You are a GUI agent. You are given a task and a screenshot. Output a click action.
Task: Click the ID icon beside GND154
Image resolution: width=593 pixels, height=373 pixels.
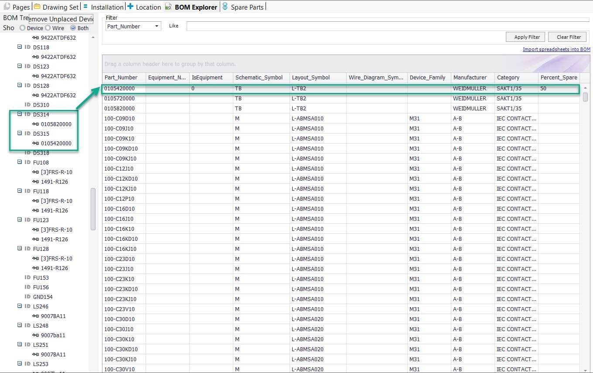(x=27, y=297)
